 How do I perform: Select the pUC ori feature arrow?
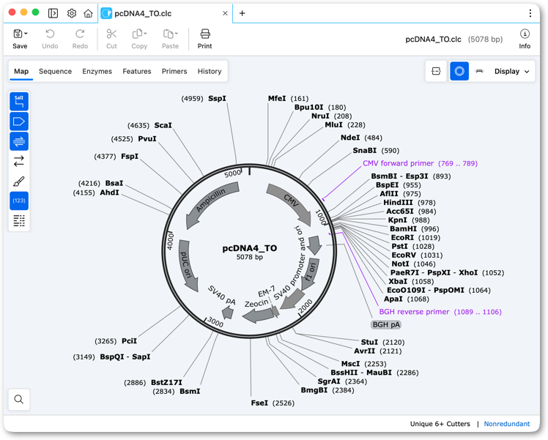click(187, 266)
